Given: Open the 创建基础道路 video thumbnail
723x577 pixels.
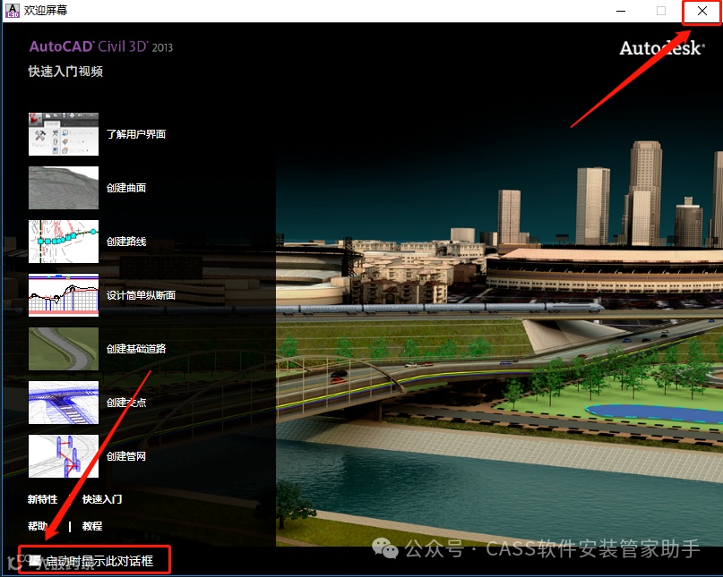Looking at the screenshot, I should 64,349.
